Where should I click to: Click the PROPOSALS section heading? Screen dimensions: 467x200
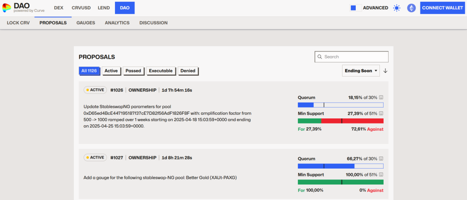click(x=97, y=57)
